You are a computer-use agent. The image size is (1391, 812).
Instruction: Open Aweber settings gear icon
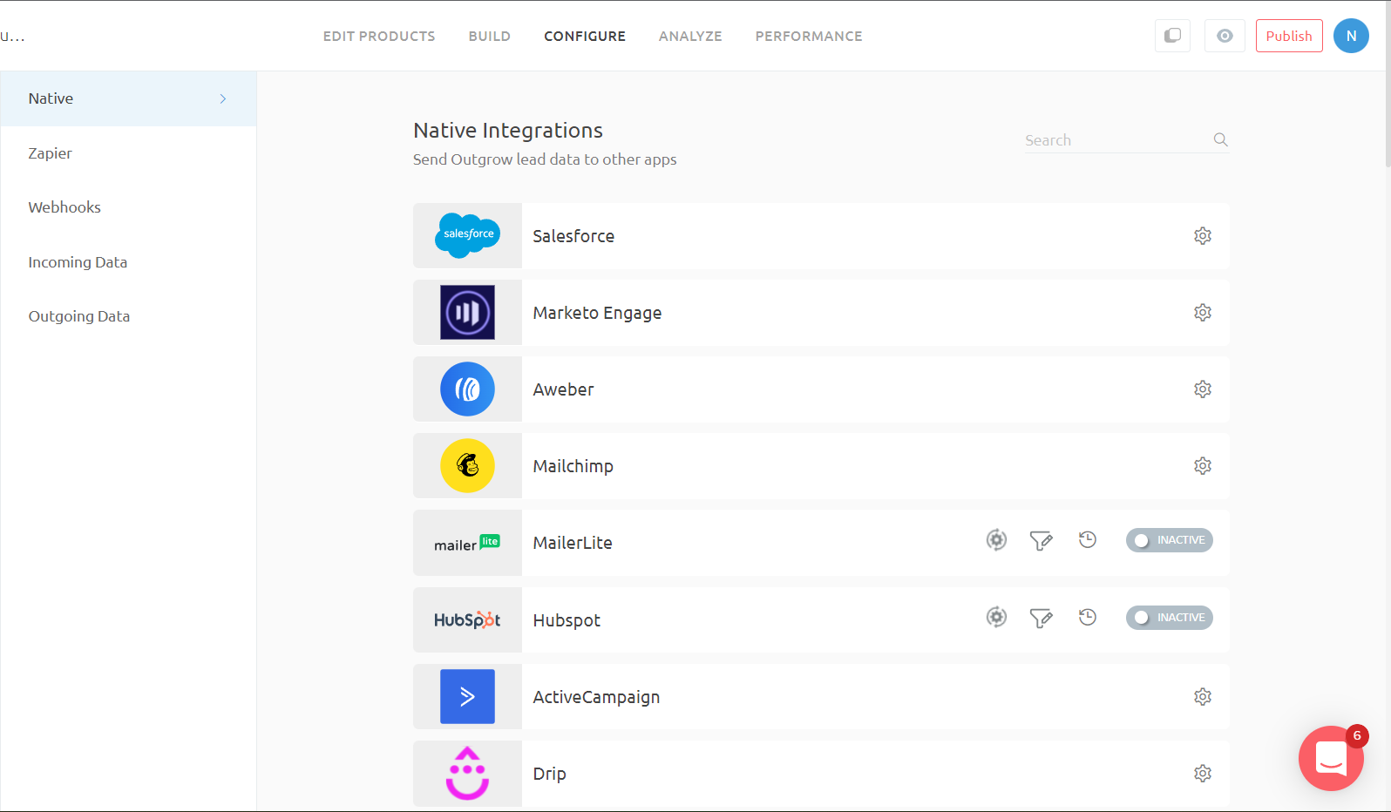(x=1203, y=389)
